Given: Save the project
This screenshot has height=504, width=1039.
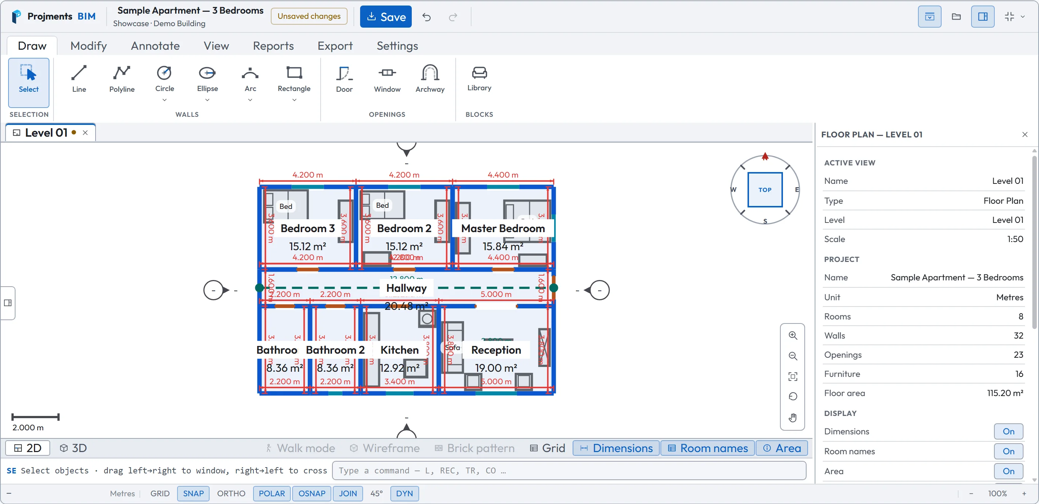Looking at the screenshot, I should (386, 17).
